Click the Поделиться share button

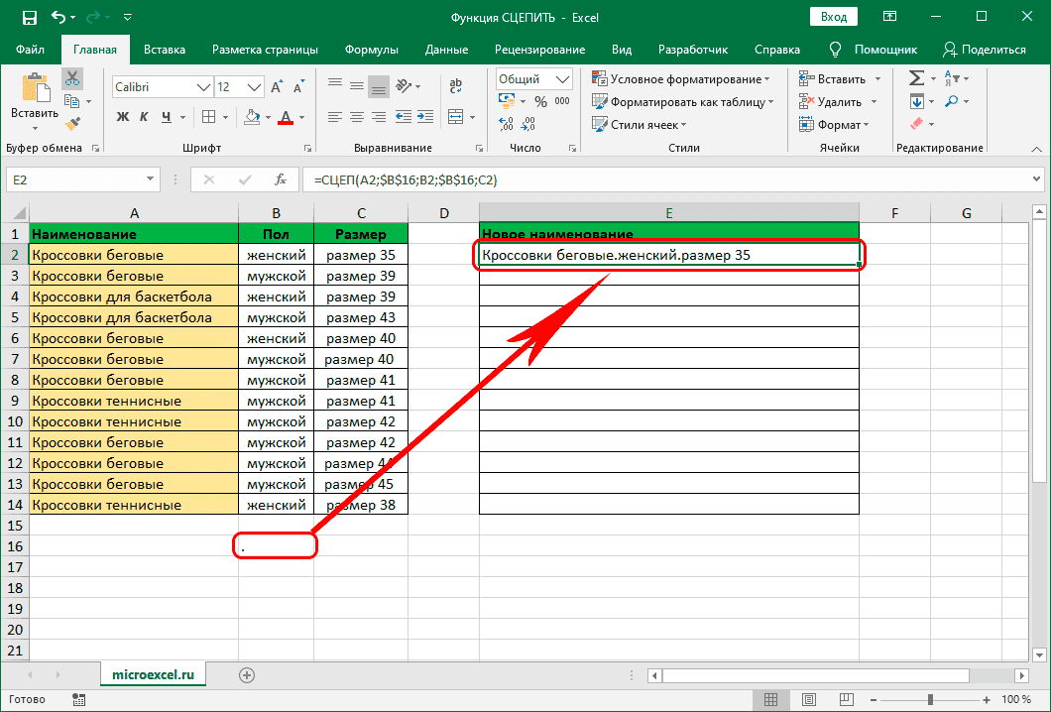[984, 49]
